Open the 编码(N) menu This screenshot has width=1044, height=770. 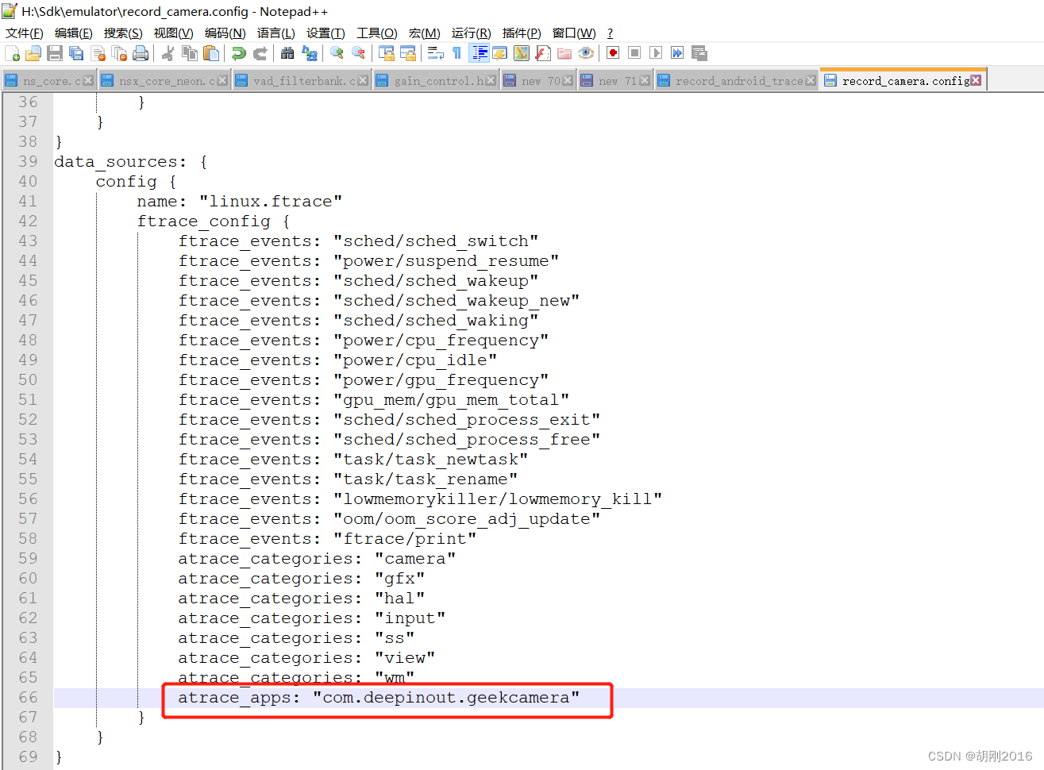pyautogui.click(x=225, y=33)
